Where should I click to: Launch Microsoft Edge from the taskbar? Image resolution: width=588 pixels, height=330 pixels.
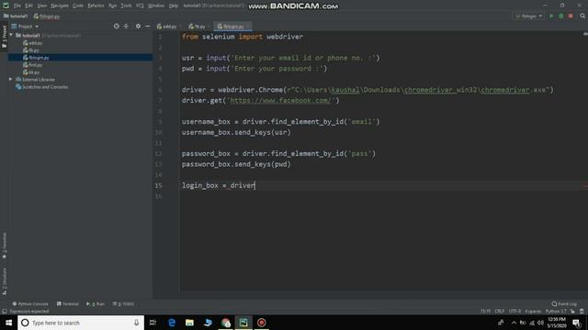(172, 323)
